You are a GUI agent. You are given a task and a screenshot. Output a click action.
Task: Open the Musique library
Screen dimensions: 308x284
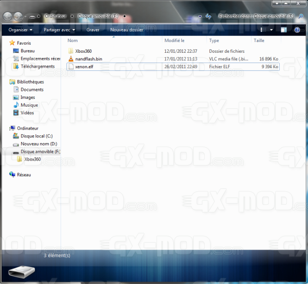[x=29, y=105]
